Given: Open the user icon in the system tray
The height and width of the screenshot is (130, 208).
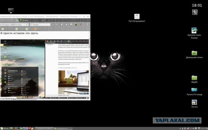Looking at the screenshot, I should click(x=183, y=128).
